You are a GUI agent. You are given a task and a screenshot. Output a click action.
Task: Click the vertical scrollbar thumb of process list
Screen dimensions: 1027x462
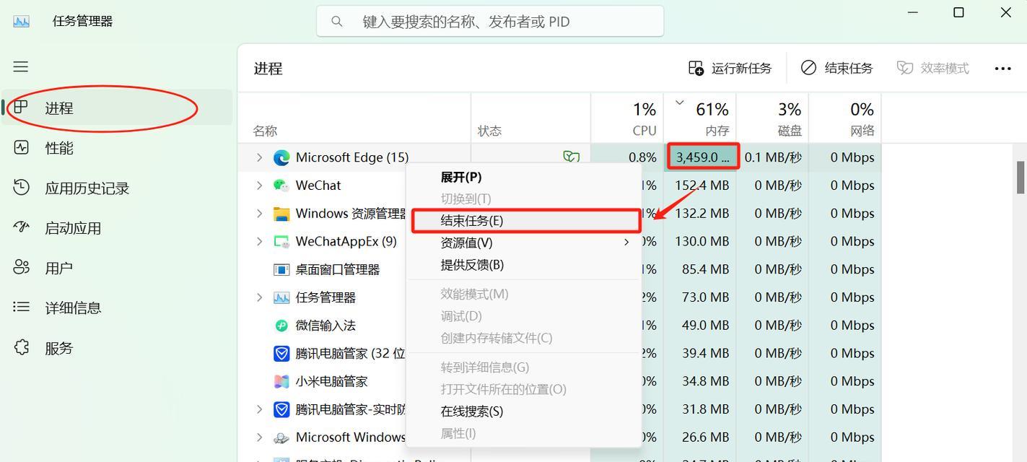click(1021, 178)
